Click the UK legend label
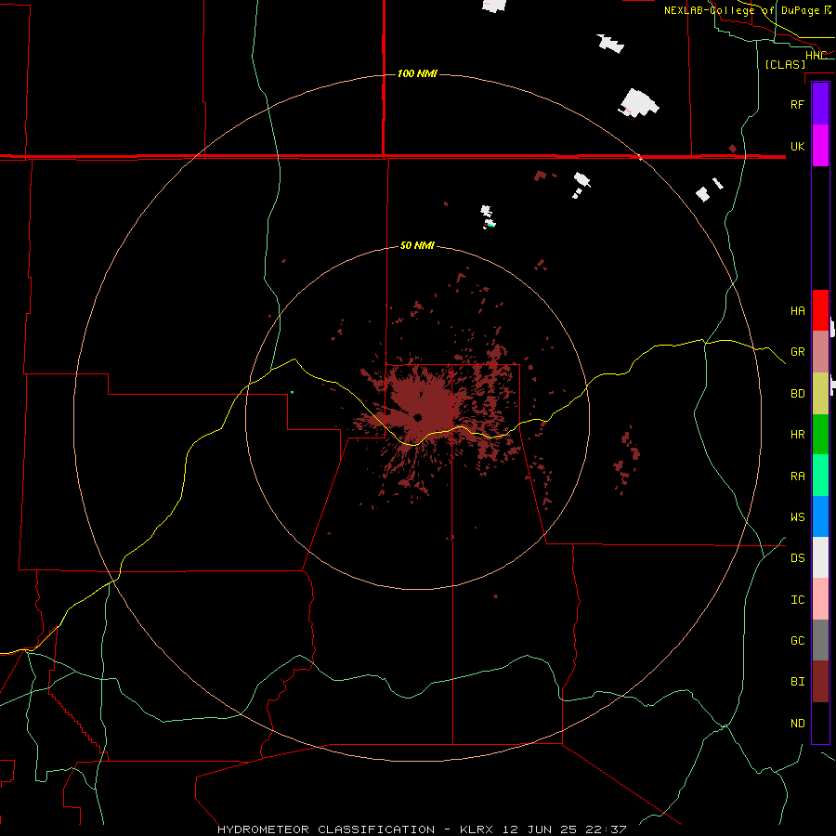836x836 pixels. 797,147
